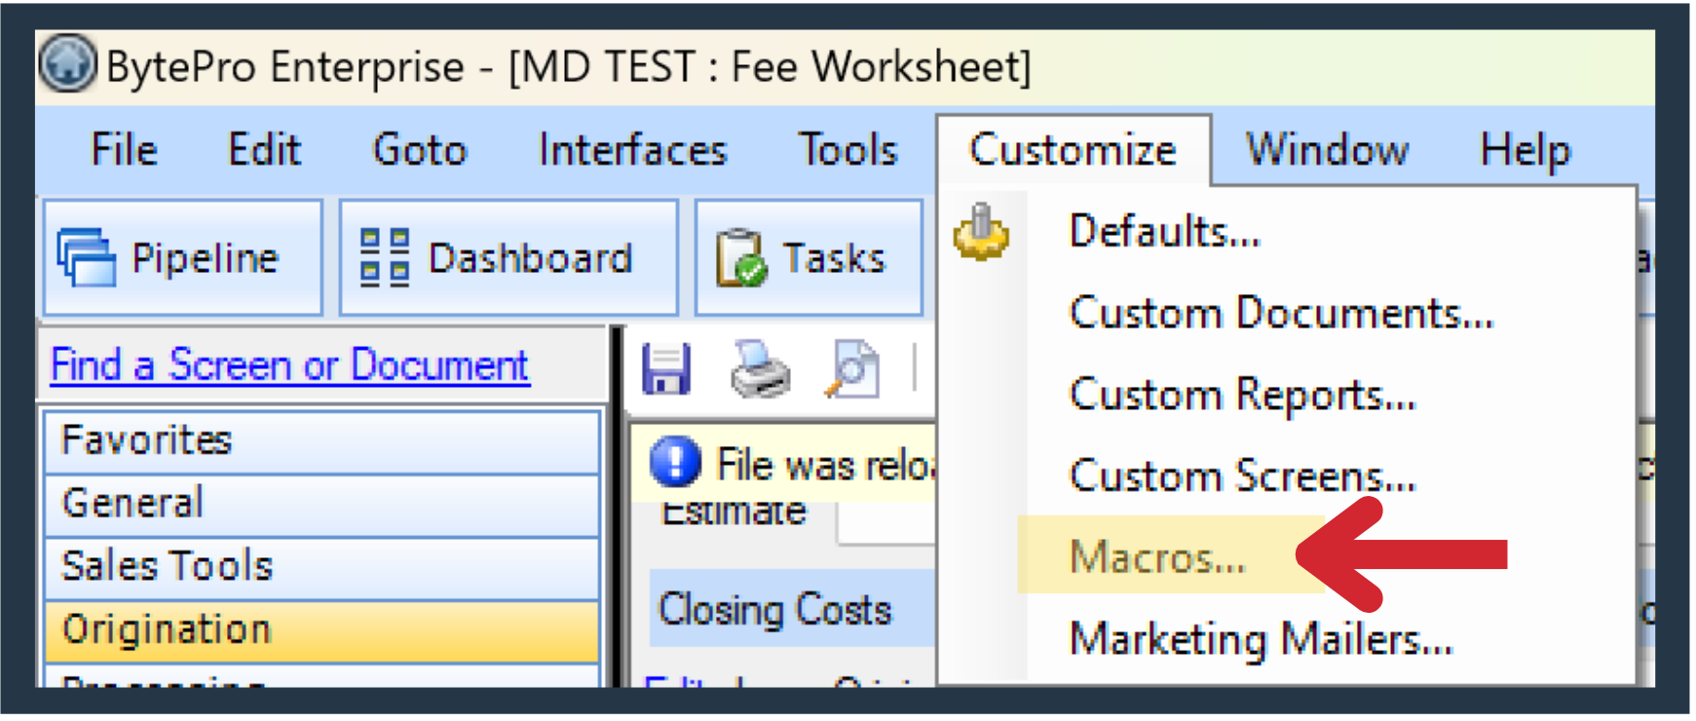Click the BytePro application logo icon
This screenshot has width=1696, height=721.
(x=67, y=64)
